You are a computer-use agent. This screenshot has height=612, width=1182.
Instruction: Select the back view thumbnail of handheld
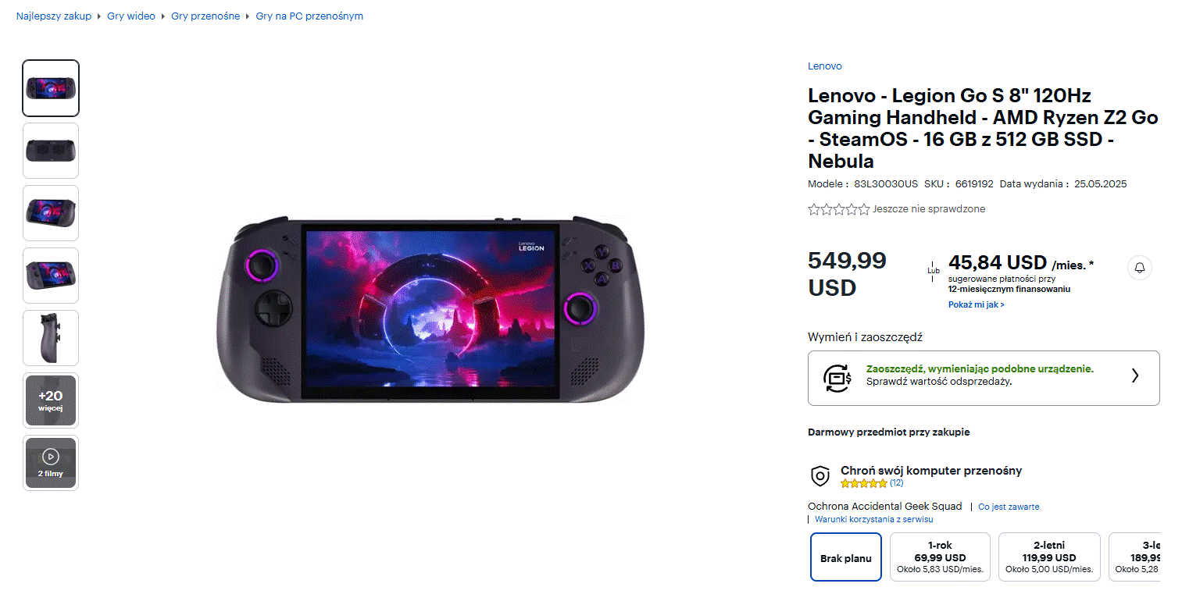pos(51,151)
